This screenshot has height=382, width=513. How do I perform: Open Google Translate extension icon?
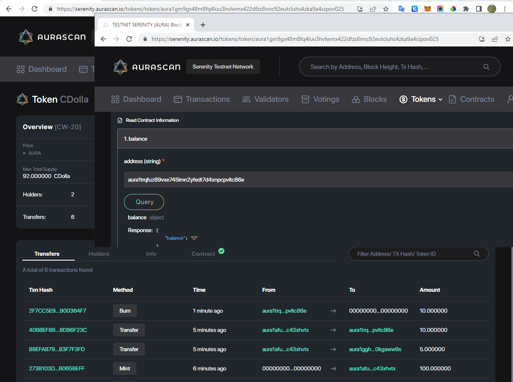[401, 9]
